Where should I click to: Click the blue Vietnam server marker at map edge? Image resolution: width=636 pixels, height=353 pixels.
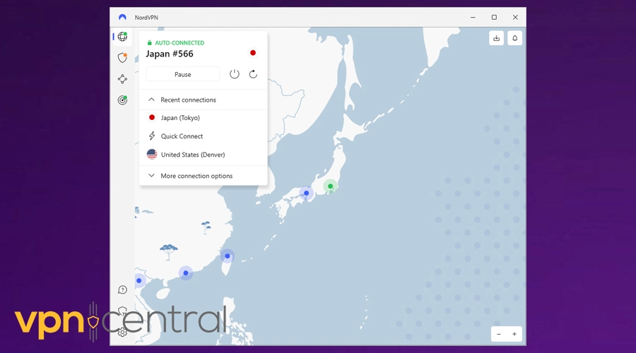[x=139, y=280]
